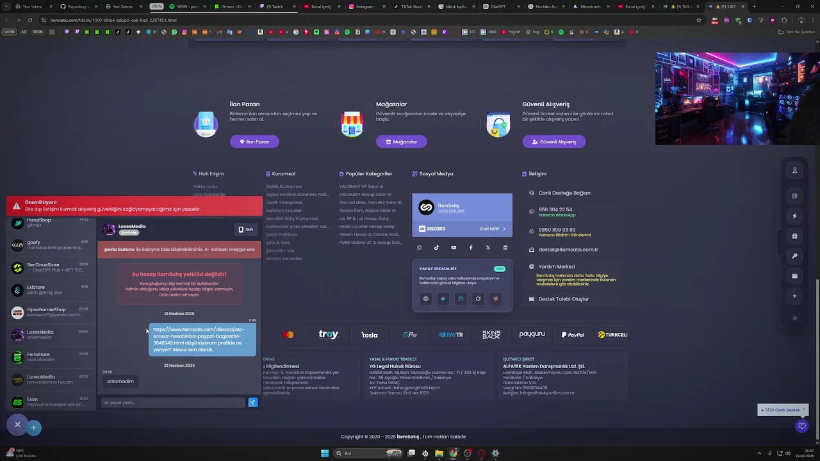Open Yardım Merkezi link
The image size is (820, 461).
(x=557, y=266)
